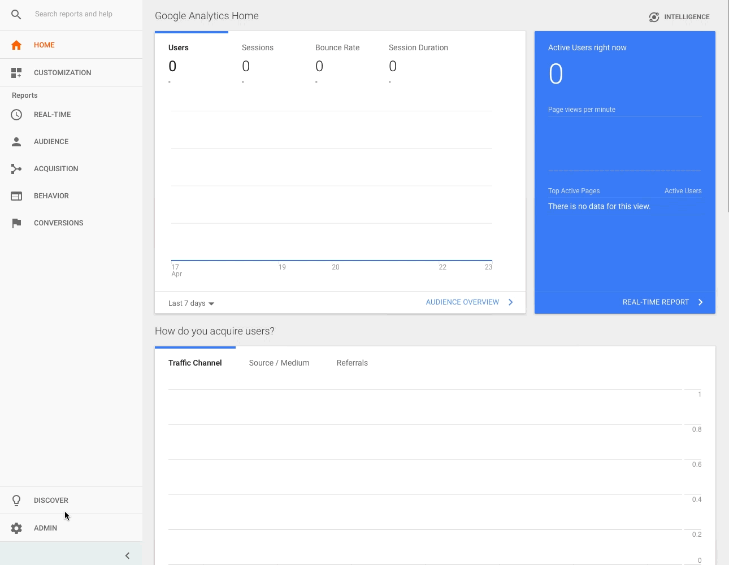Open the Audience Overview link
This screenshot has width=729, height=565.
coord(462,302)
